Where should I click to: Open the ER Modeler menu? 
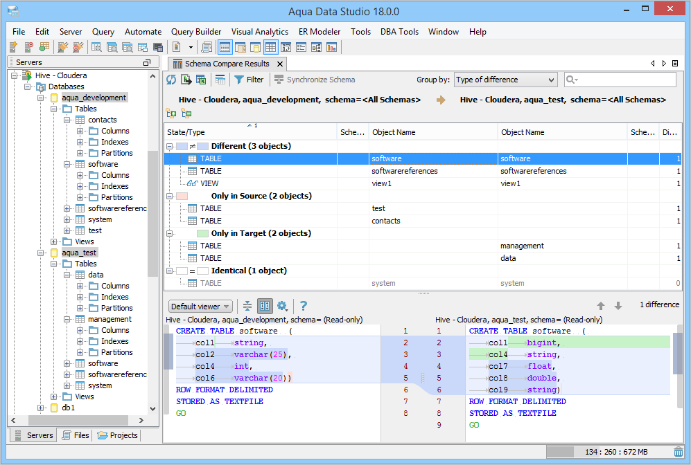pos(320,32)
